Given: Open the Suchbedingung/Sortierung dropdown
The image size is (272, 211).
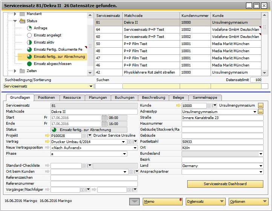Looking at the screenshot, I should [x=91, y=86].
